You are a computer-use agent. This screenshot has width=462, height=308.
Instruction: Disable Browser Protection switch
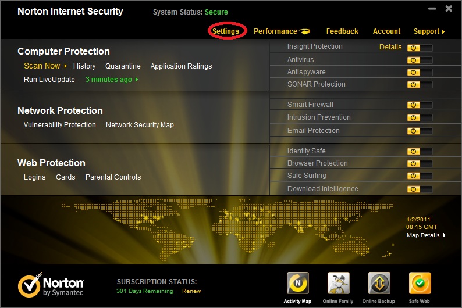tap(420, 163)
